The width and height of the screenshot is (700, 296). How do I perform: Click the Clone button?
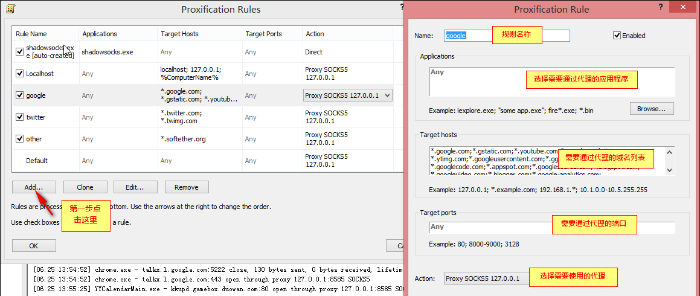pyautogui.click(x=85, y=187)
